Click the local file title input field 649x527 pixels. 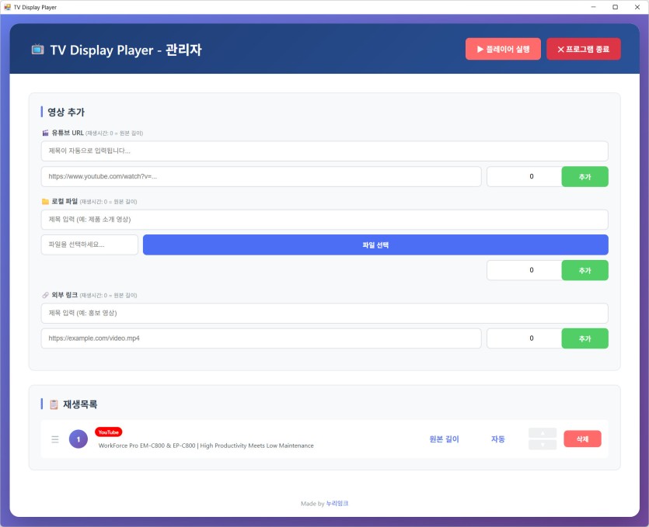pos(324,219)
